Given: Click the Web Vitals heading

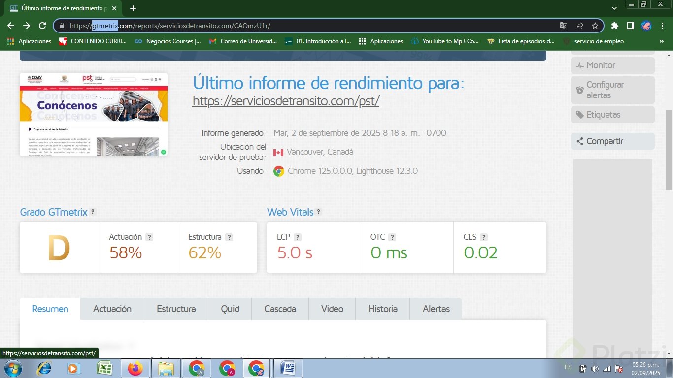Looking at the screenshot, I should click(290, 212).
